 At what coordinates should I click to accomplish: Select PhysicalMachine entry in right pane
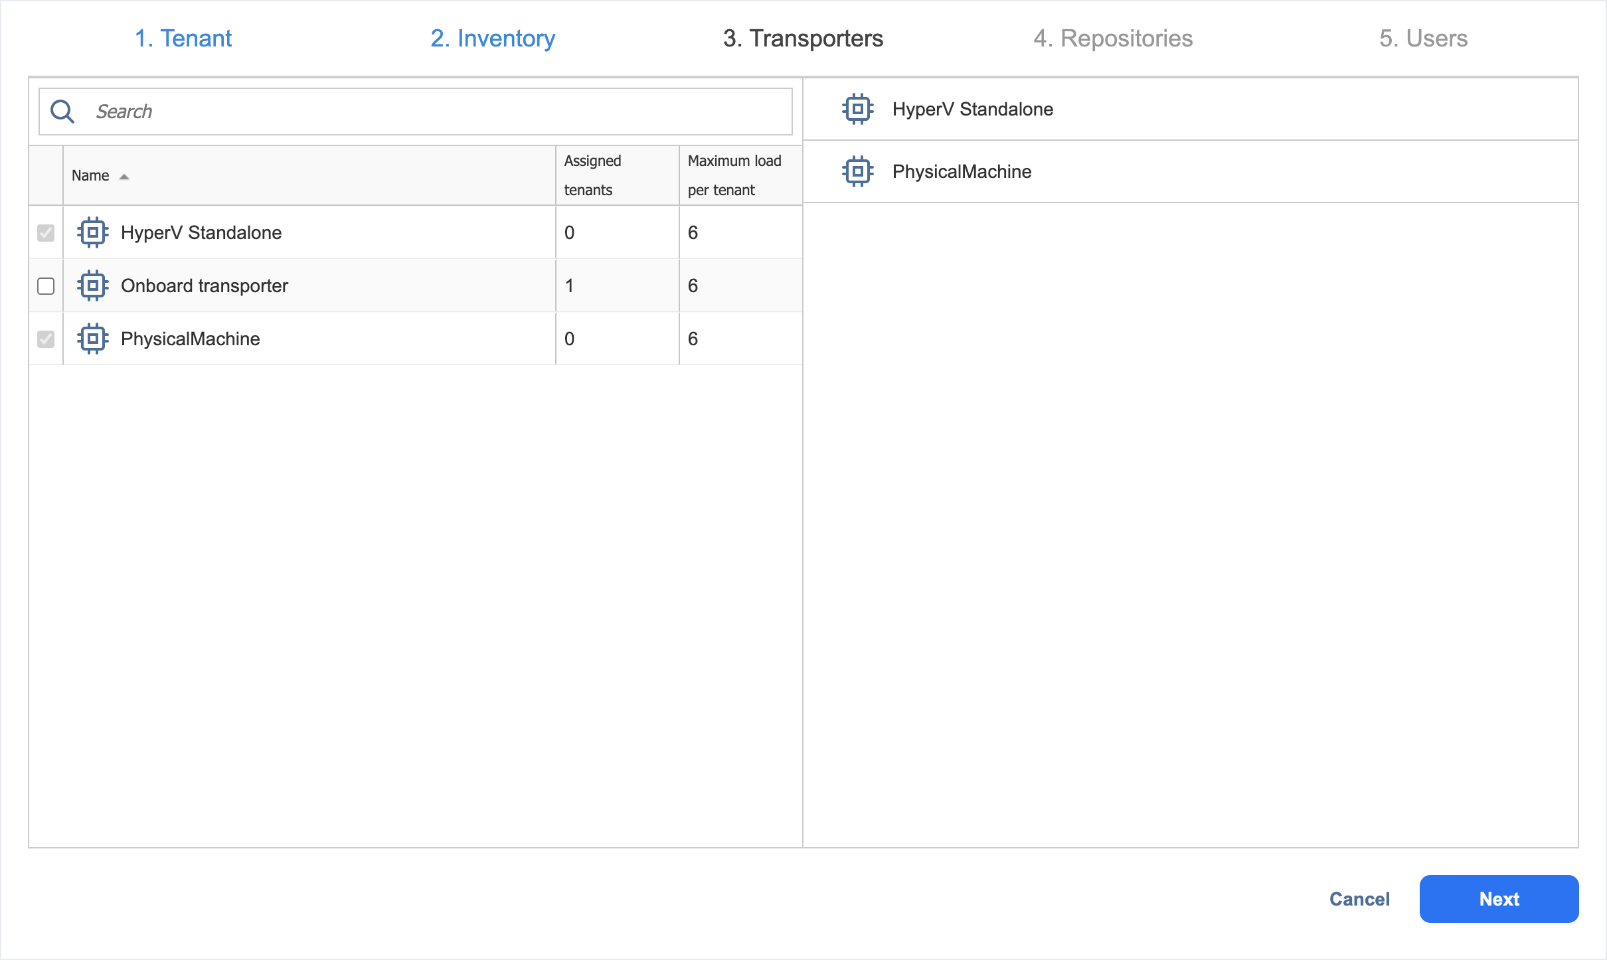(x=962, y=171)
